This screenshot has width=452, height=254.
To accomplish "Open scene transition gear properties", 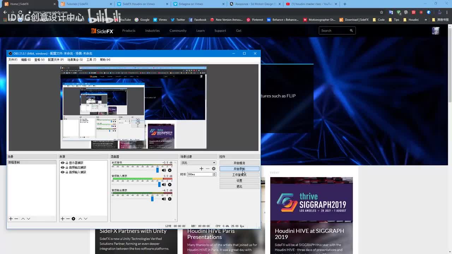I will (x=214, y=169).
